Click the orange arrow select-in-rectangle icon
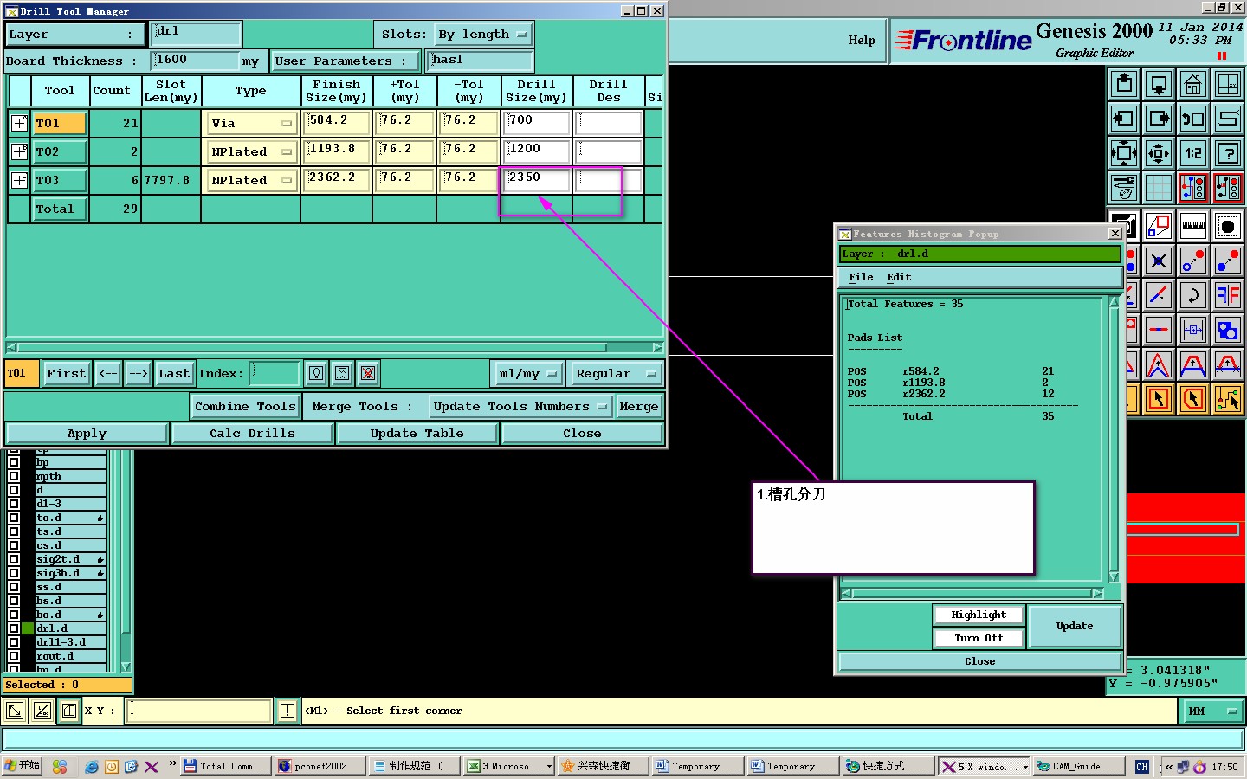This screenshot has width=1247, height=779. point(1159,399)
